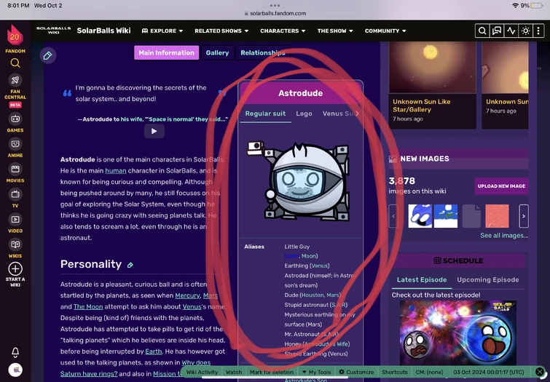The image size is (550, 382).
Task: Open the See all images link
Action: tap(504, 236)
